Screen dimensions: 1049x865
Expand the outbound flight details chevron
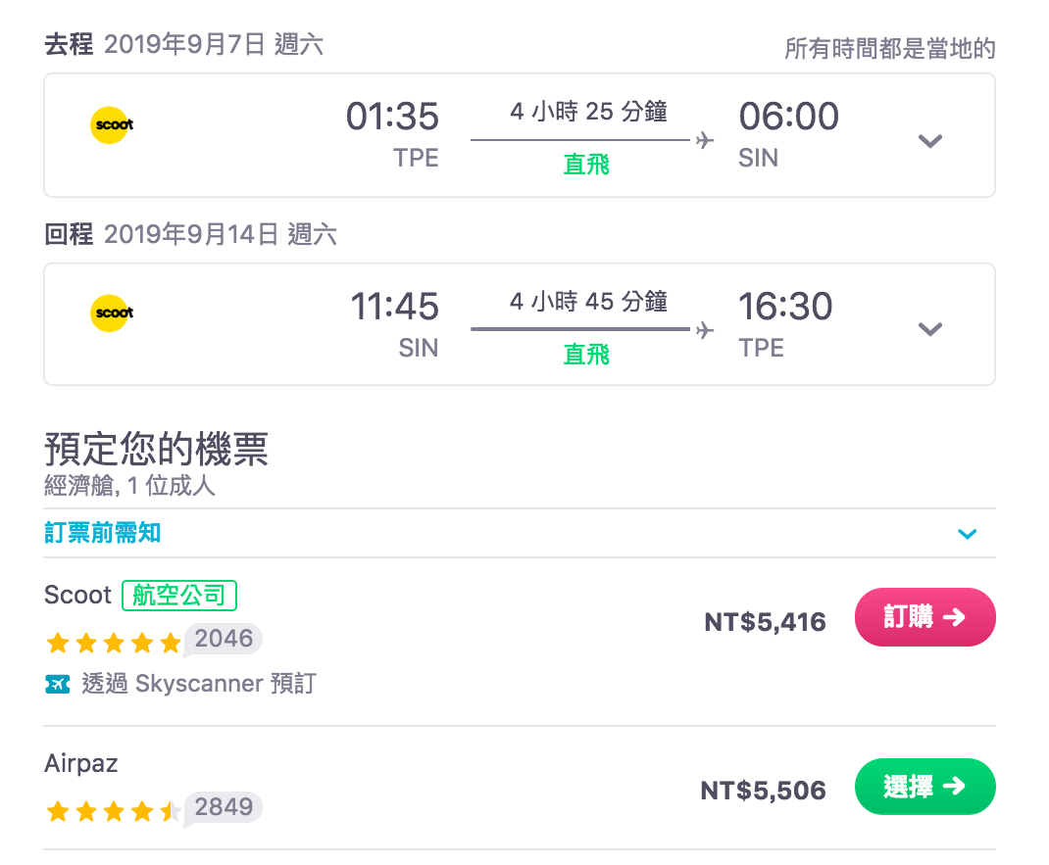click(x=929, y=141)
